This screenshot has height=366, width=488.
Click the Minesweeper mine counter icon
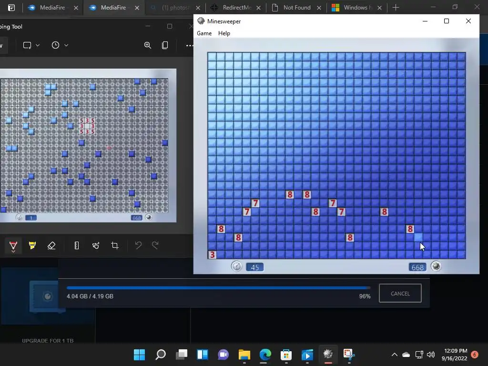pos(436,266)
